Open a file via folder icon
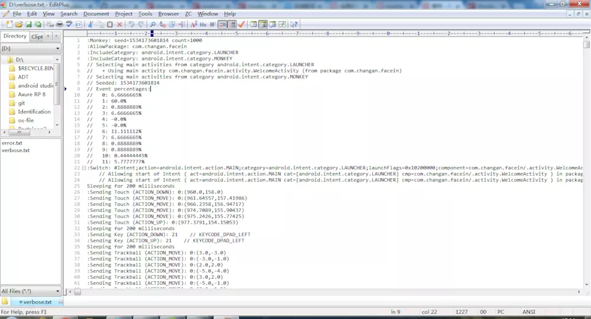 [19, 24]
